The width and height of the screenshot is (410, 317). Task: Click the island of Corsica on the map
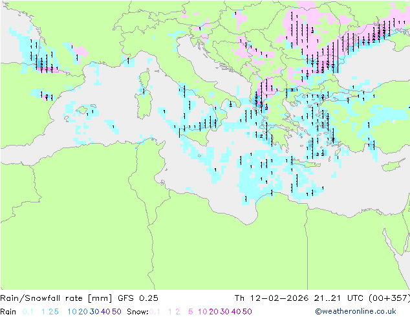pos(146,78)
